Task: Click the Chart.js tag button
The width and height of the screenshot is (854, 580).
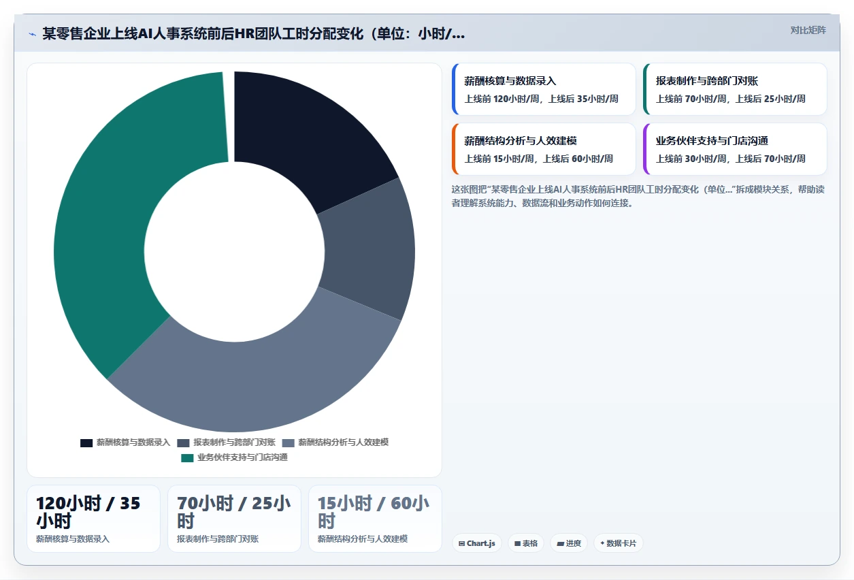Action: pyautogui.click(x=477, y=543)
